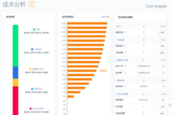This screenshot has height=115, width=173.
Task: Select the 5.99 price bar
Action: [x=71, y=97]
